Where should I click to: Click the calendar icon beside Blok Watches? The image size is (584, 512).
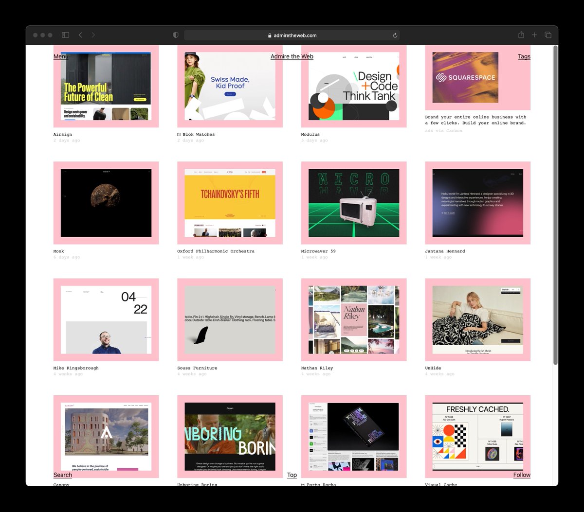[179, 135]
